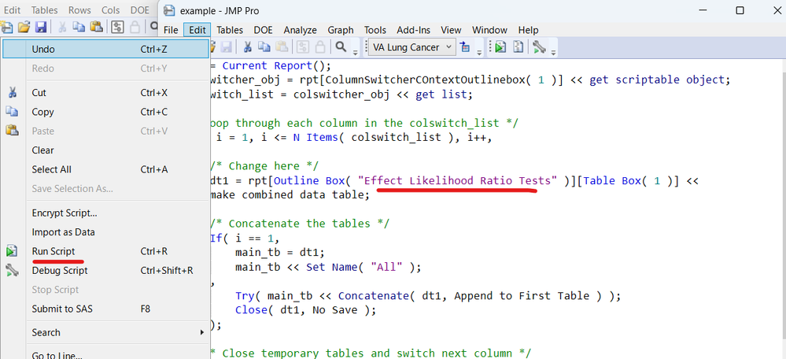Choose Clear from the Edit menu

(105, 150)
